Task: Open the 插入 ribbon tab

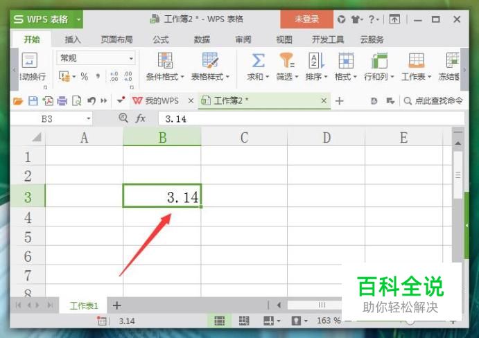Action: (x=73, y=39)
